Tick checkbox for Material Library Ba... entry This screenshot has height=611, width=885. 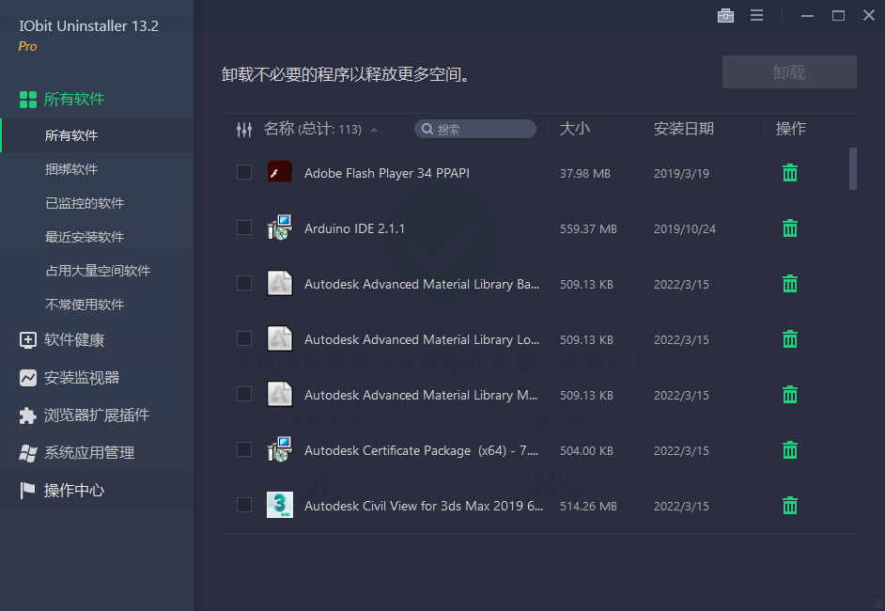tap(244, 283)
